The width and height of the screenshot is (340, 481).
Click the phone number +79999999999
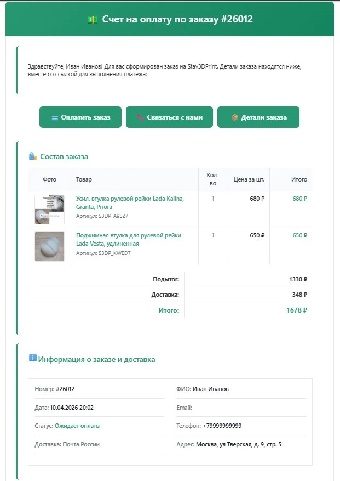pyautogui.click(x=222, y=426)
